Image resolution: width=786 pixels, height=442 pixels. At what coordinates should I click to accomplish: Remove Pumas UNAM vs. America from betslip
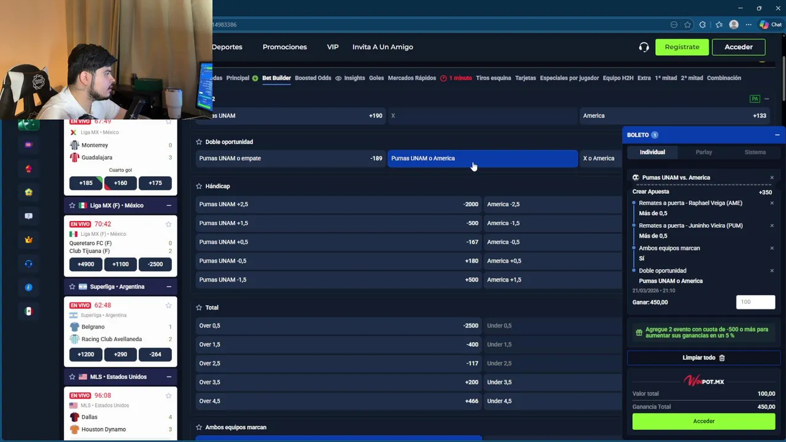(772, 177)
